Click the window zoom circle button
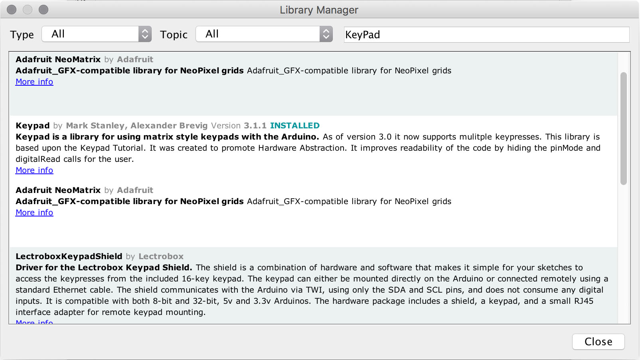Viewport: 640px width, 360px height. [43, 10]
